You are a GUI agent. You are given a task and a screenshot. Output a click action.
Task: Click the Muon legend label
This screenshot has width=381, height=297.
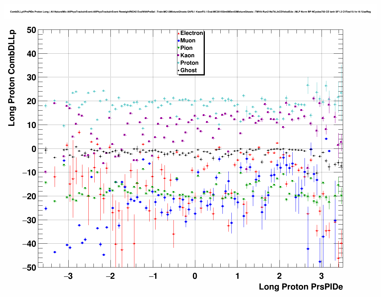click(188, 41)
